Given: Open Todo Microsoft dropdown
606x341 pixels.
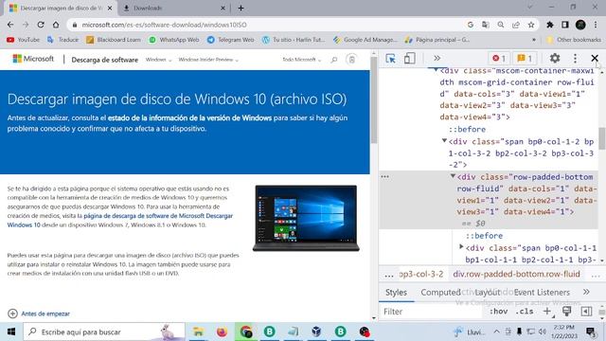Looking at the screenshot, I should [x=301, y=60].
